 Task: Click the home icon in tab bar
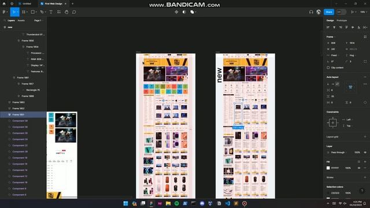pos(4,3)
